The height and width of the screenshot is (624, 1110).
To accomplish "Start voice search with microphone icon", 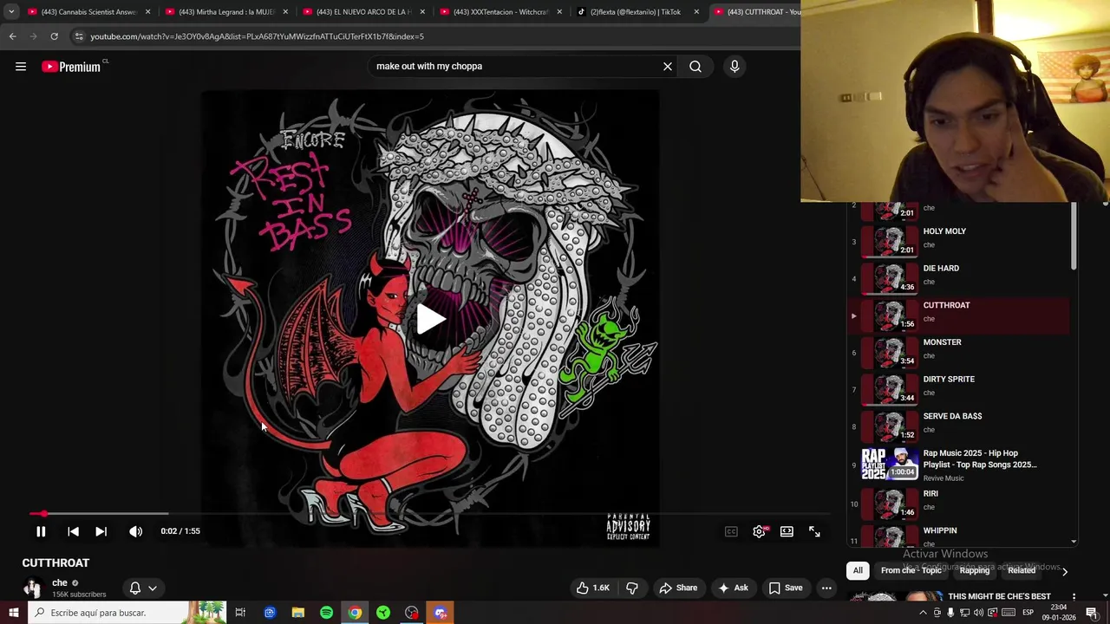I will click(x=735, y=67).
